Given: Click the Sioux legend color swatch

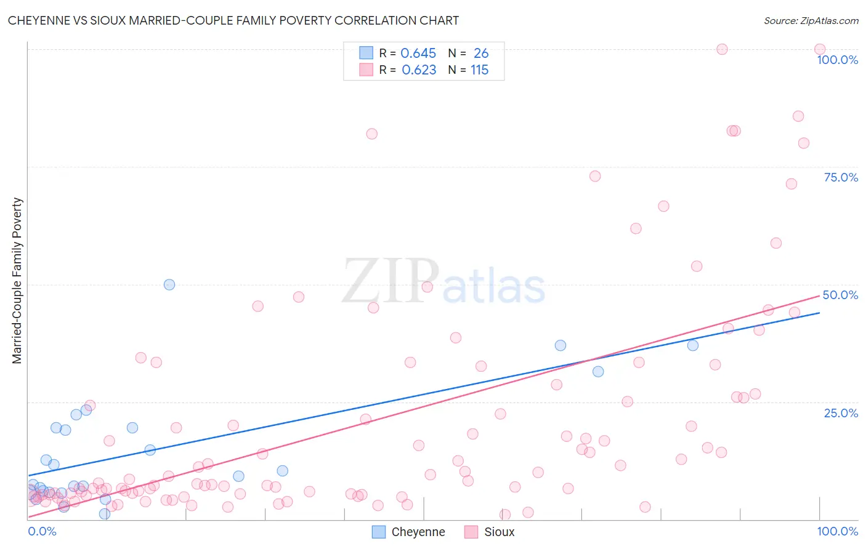Looking at the screenshot, I should 471,532.
